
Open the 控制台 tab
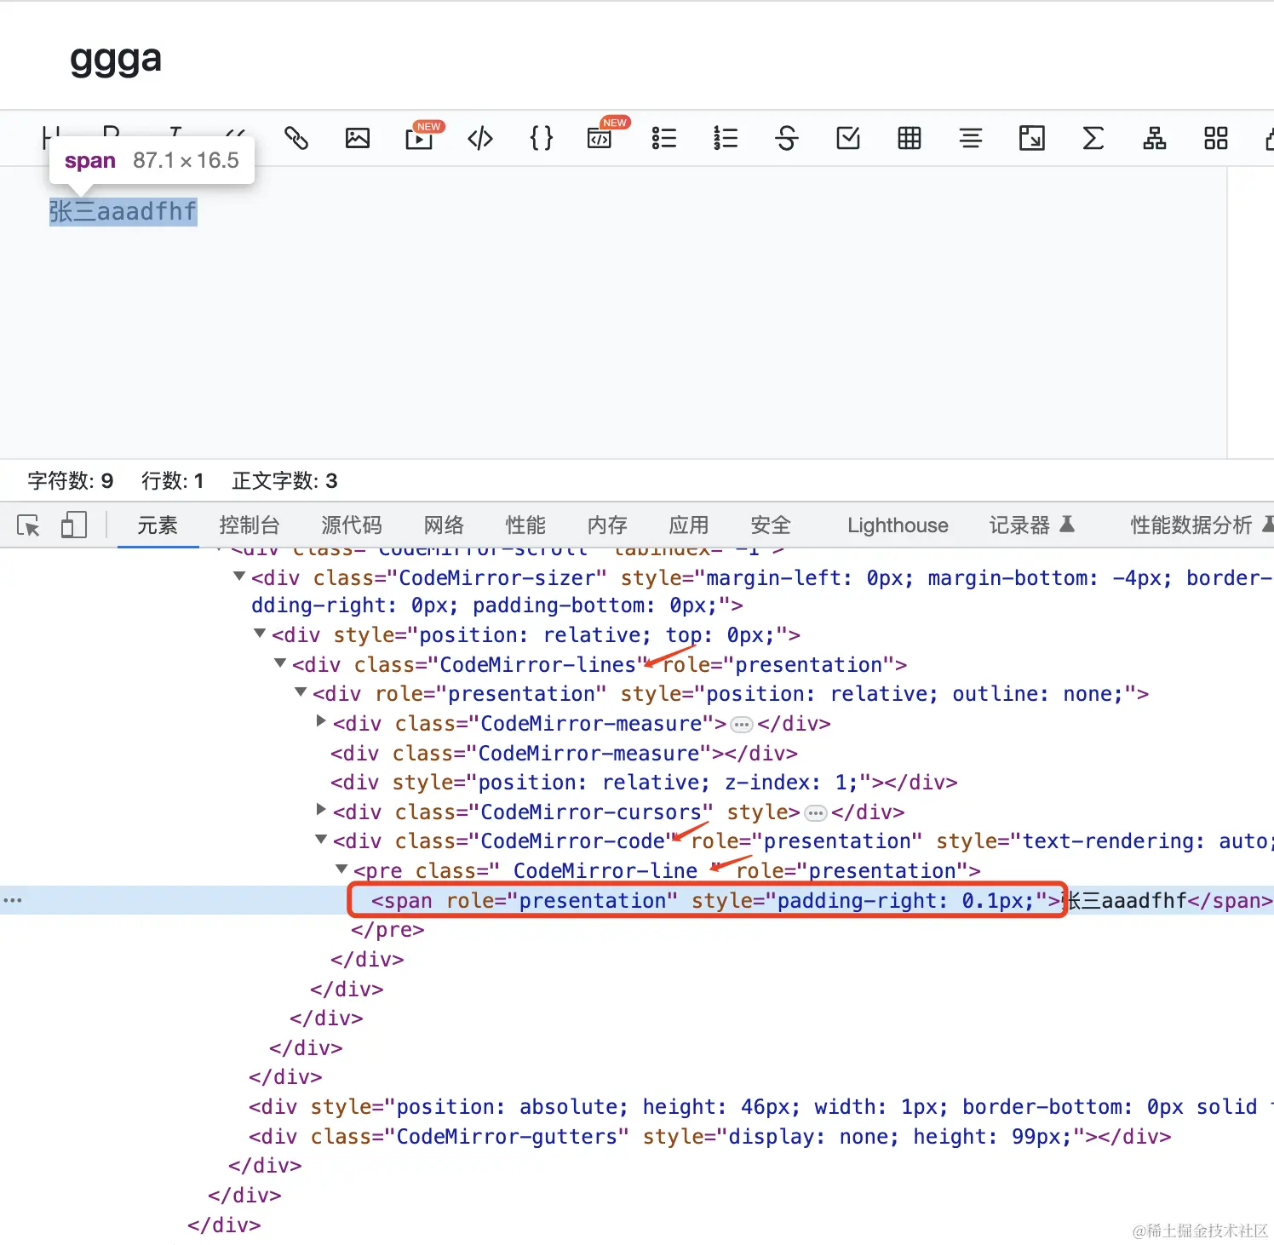pos(250,525)
